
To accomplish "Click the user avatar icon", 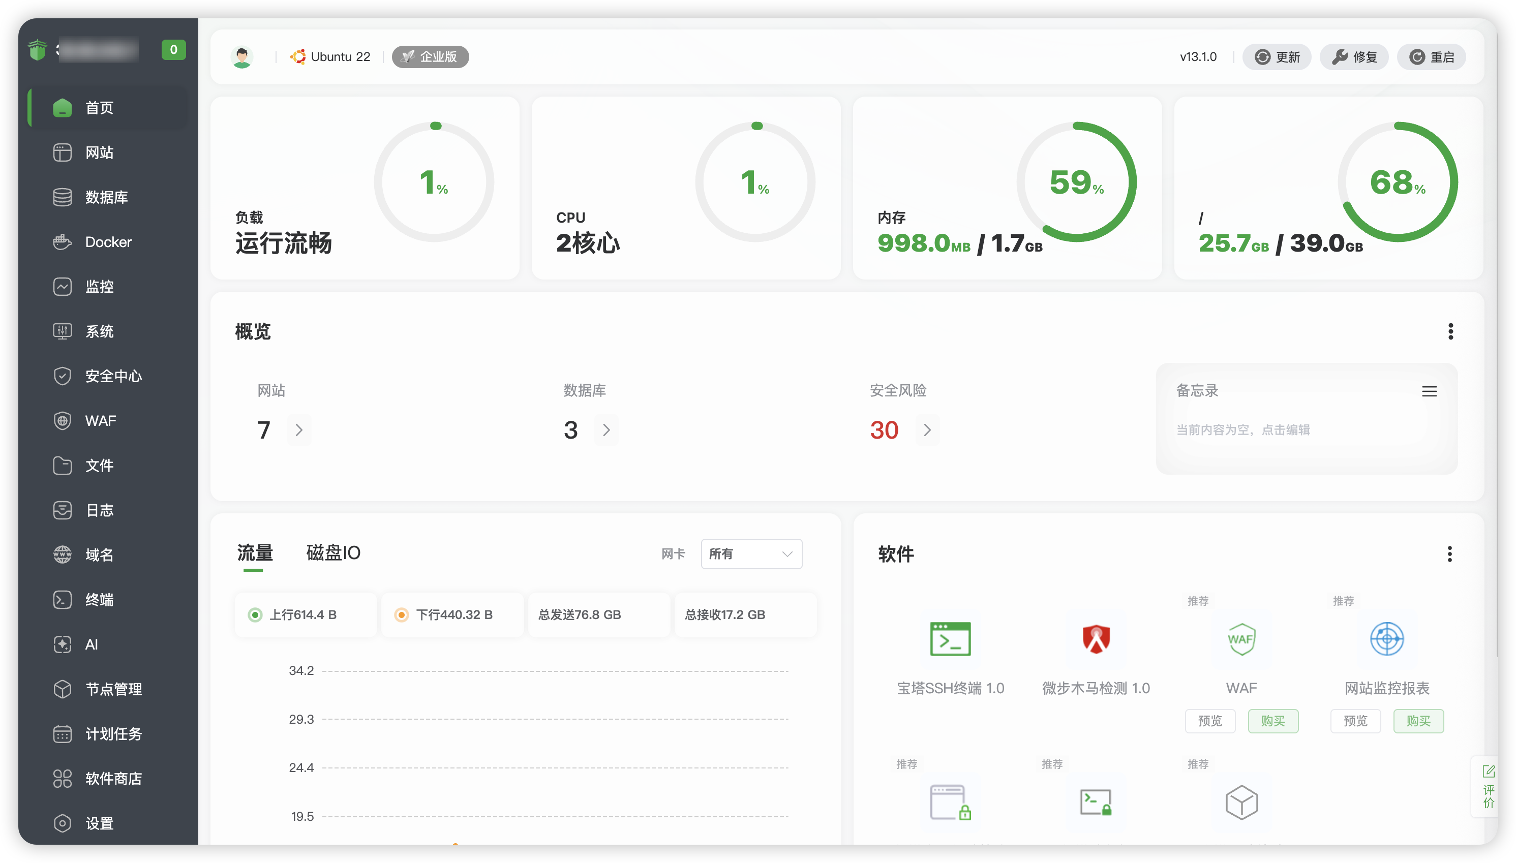I will [242, 57].
